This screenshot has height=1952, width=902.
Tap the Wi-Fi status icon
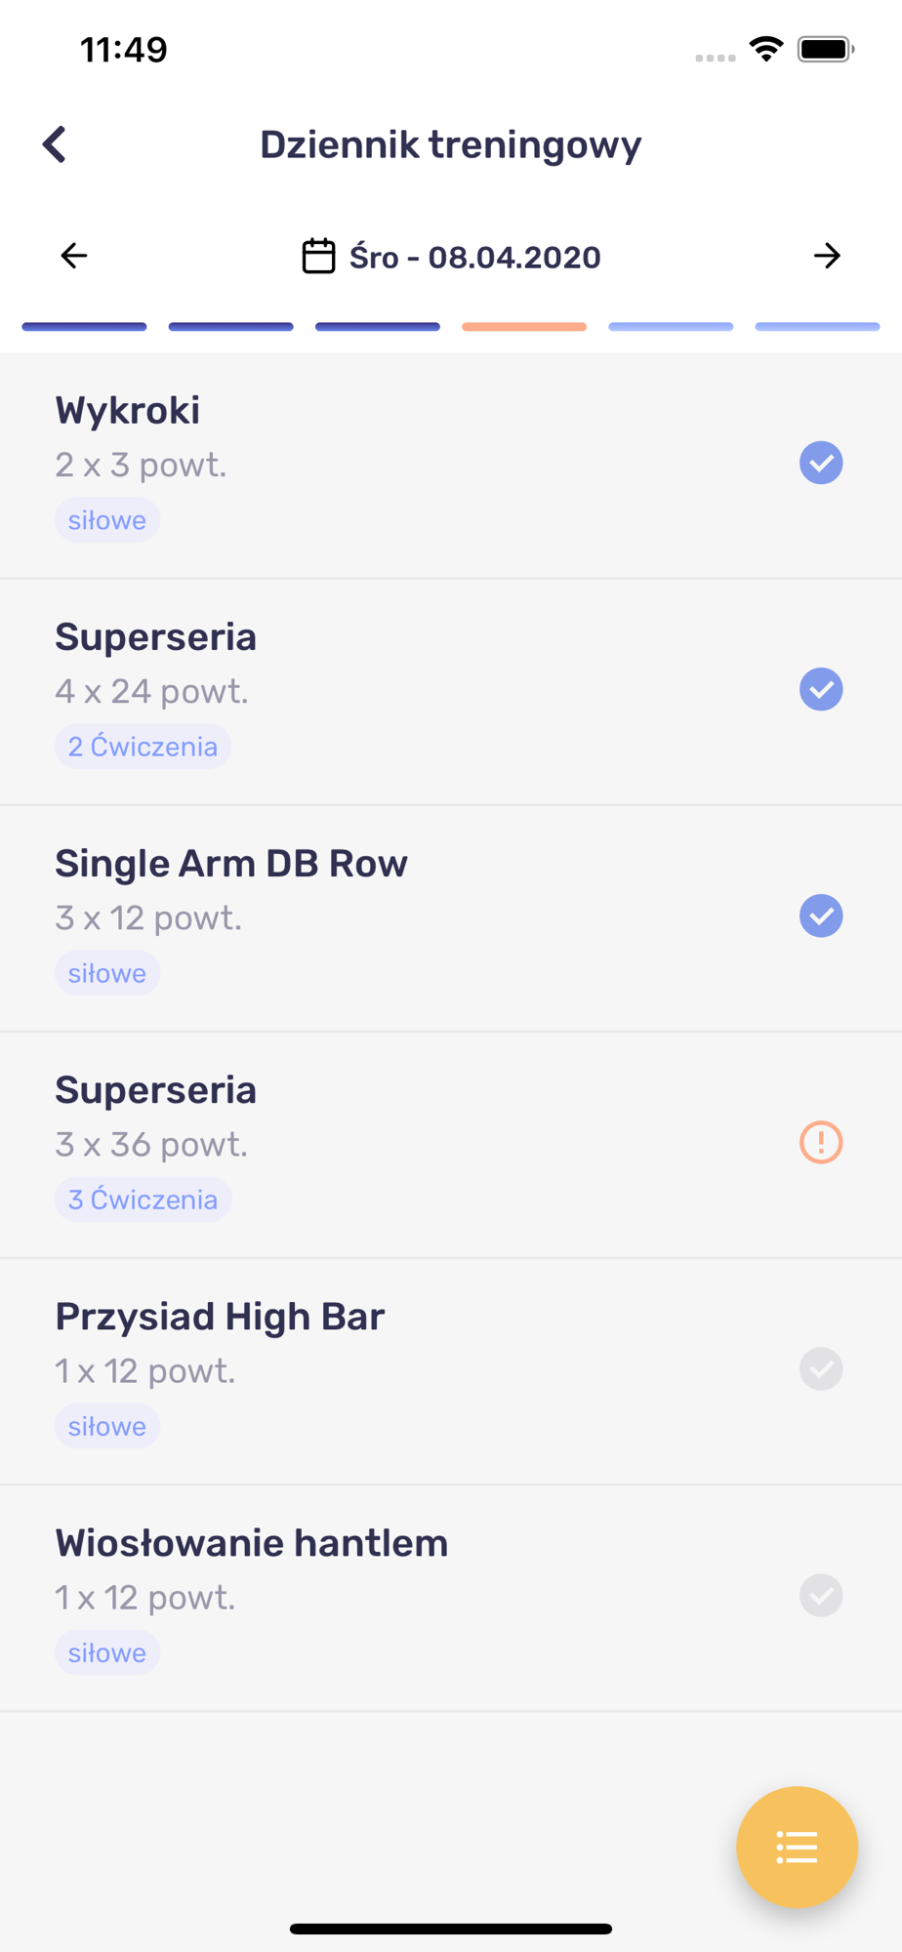tap(766, 49)
